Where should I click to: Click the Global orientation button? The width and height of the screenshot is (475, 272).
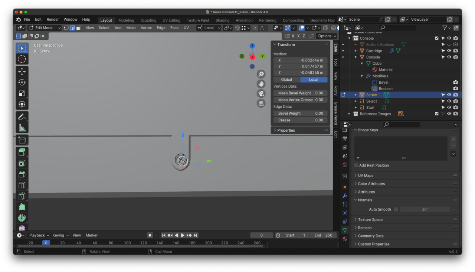pyautogui.click(x=286, y=80)
